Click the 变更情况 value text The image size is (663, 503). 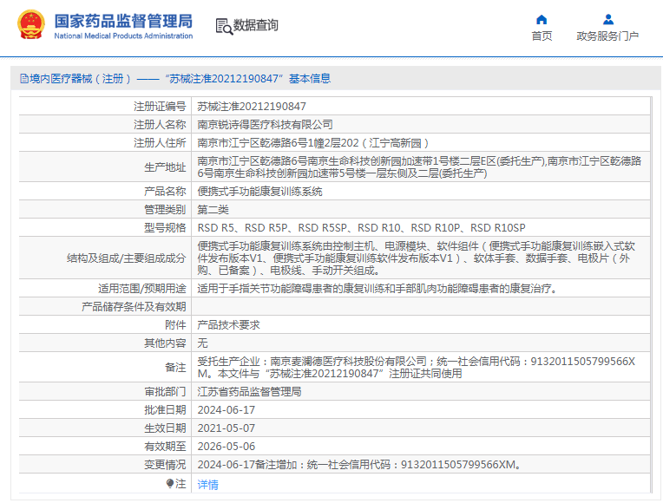tap(360, 465)
